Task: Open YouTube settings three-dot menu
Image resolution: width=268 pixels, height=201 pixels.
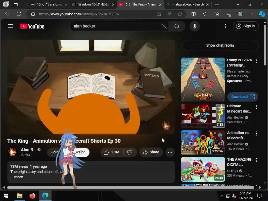Action: coord(226,26)
